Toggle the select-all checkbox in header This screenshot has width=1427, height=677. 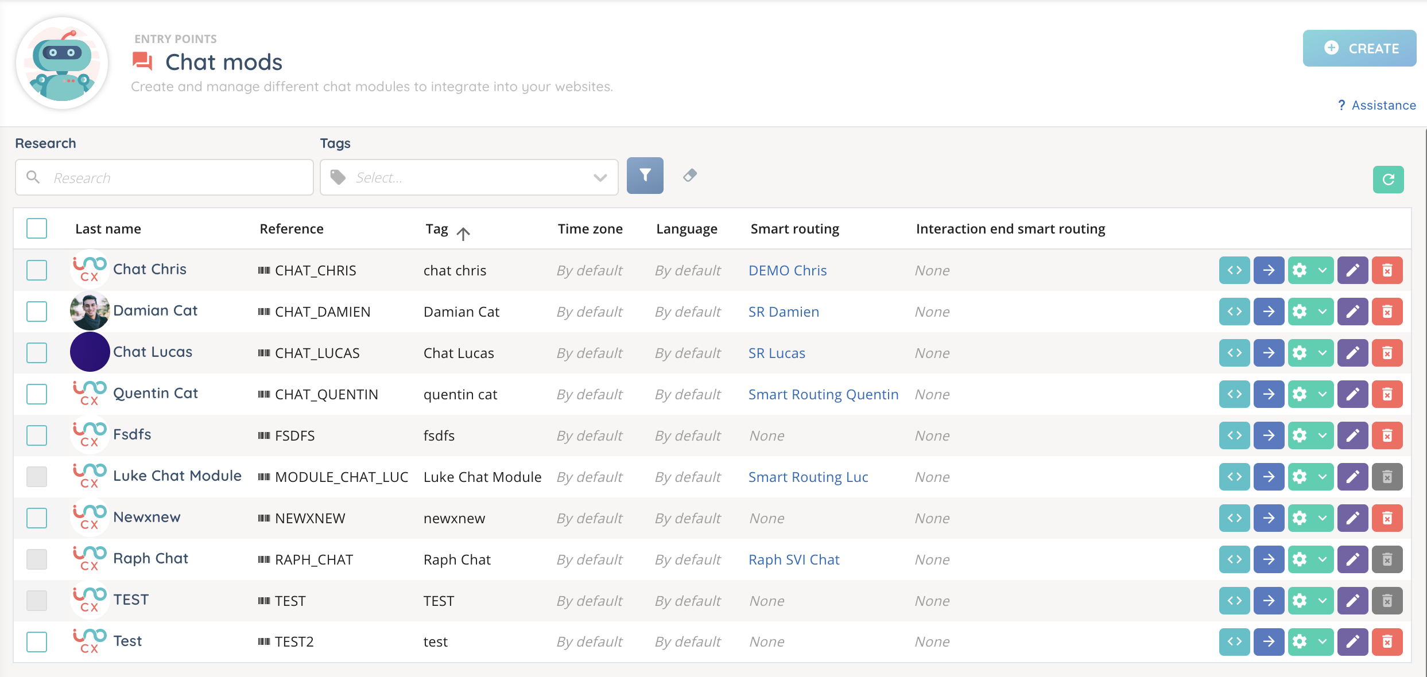coord(37,228)
